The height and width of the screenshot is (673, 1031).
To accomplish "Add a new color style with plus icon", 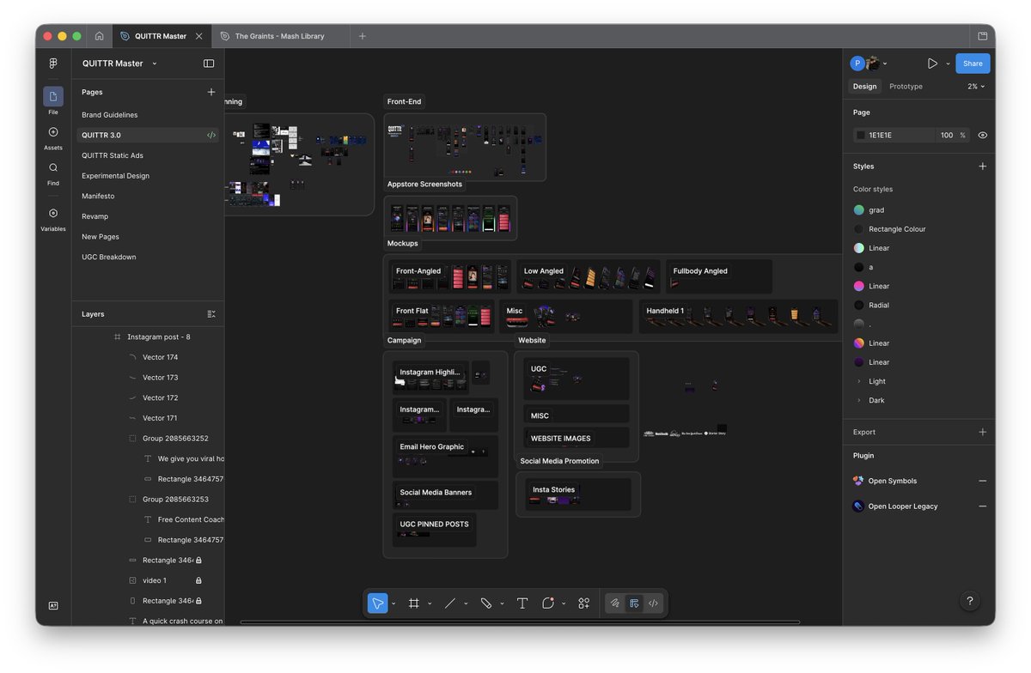I will (983, 167).
